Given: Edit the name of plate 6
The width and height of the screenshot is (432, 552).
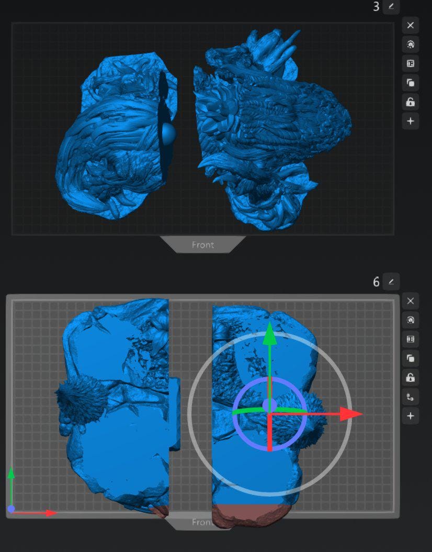Looking at the screenshot, I should tap(391, 282).
